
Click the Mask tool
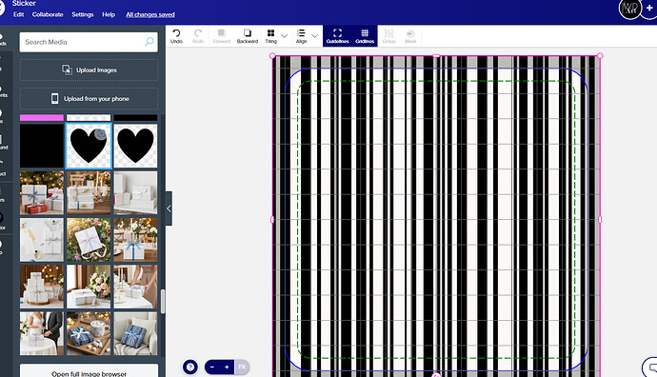point(410,36)
